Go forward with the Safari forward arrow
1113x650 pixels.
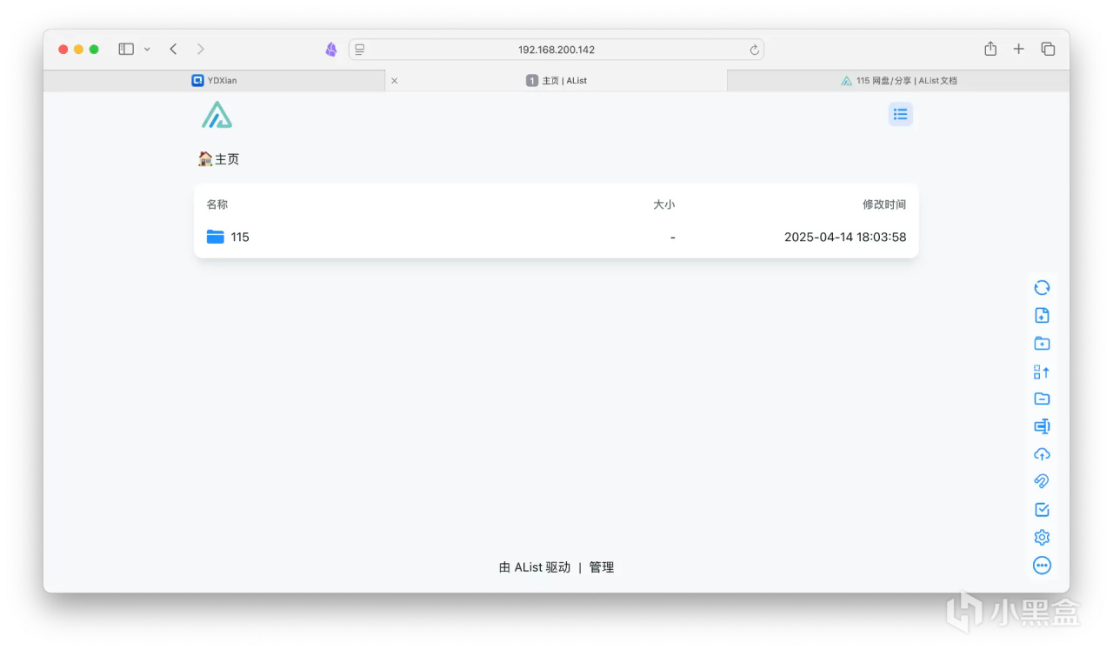[x=201, y=50]
